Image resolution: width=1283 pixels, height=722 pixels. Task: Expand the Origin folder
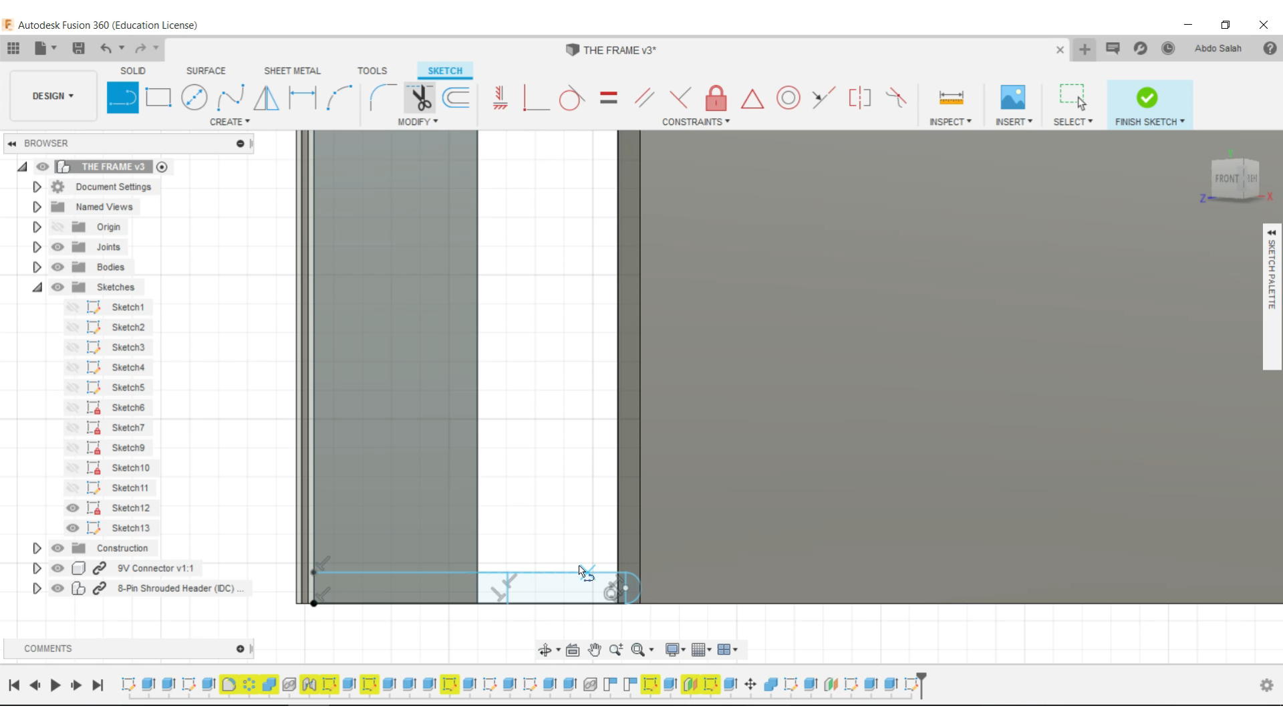(37, 227)
